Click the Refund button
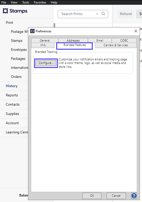The height and width of the screenshot is (202, 142). [x=126, y=14]
